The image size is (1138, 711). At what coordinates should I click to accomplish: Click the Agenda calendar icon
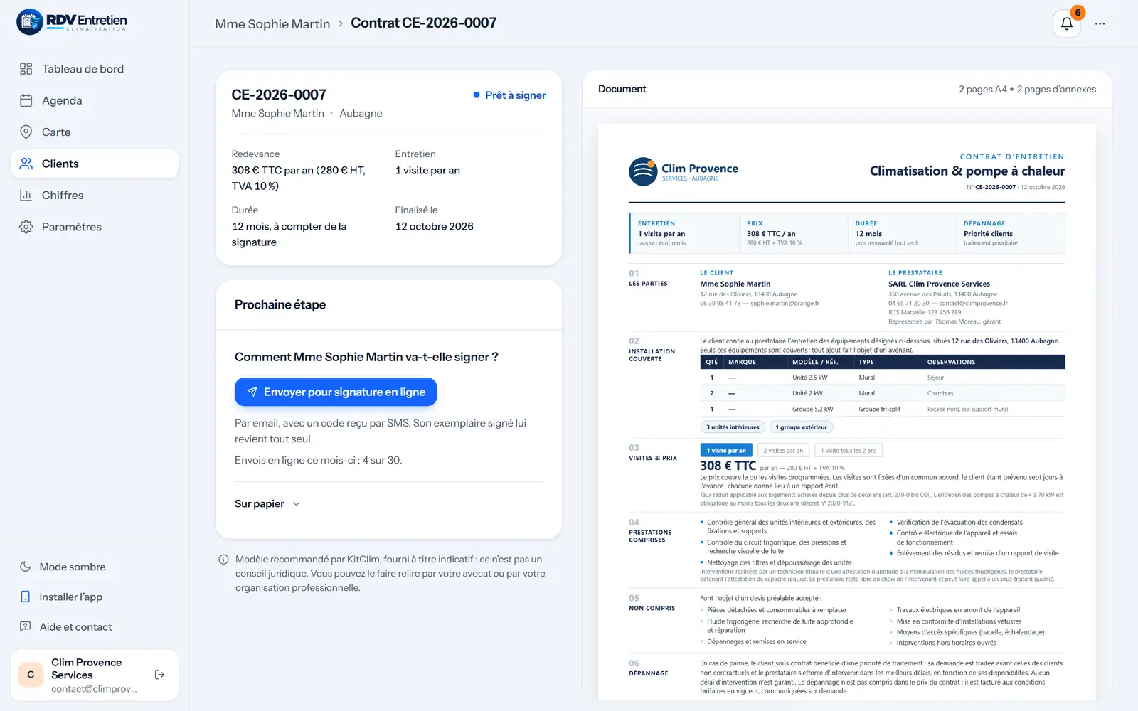[x=26, y=100]
